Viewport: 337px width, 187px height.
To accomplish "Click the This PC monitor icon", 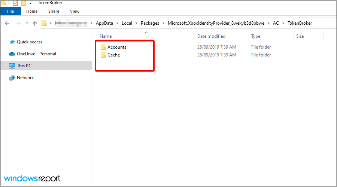I will click(x=12, y=66).
